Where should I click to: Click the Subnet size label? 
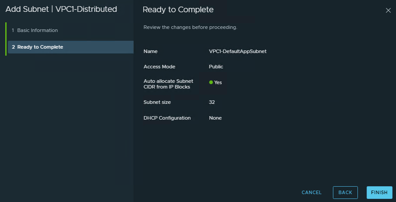(157, 102)
